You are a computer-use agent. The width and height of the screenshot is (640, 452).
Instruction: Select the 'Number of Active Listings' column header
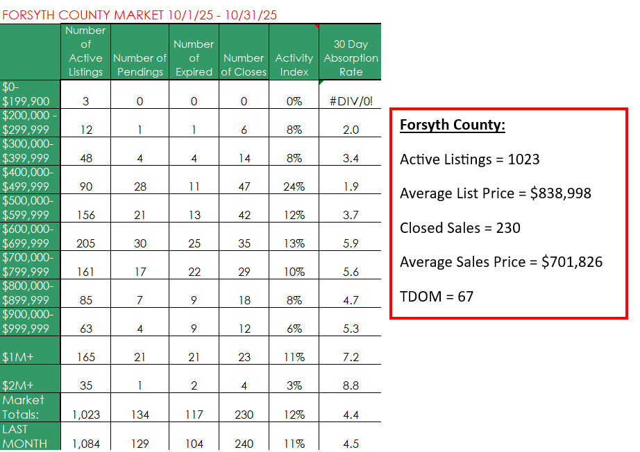[85, 52]
